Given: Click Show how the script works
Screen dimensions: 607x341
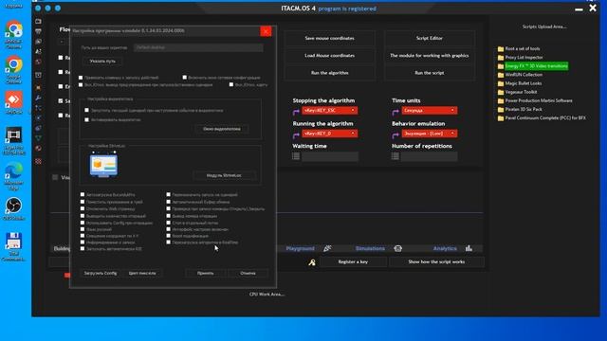Looking at the screenshot, I should pyautogui.click(x=436, y=262).
